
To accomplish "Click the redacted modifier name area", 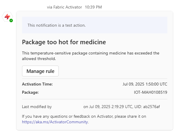I will [x=68, y=107].
